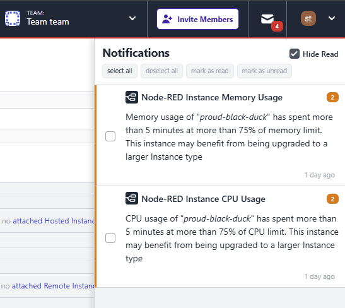Check the Memory Usage notification checkbox

(110, 136)
